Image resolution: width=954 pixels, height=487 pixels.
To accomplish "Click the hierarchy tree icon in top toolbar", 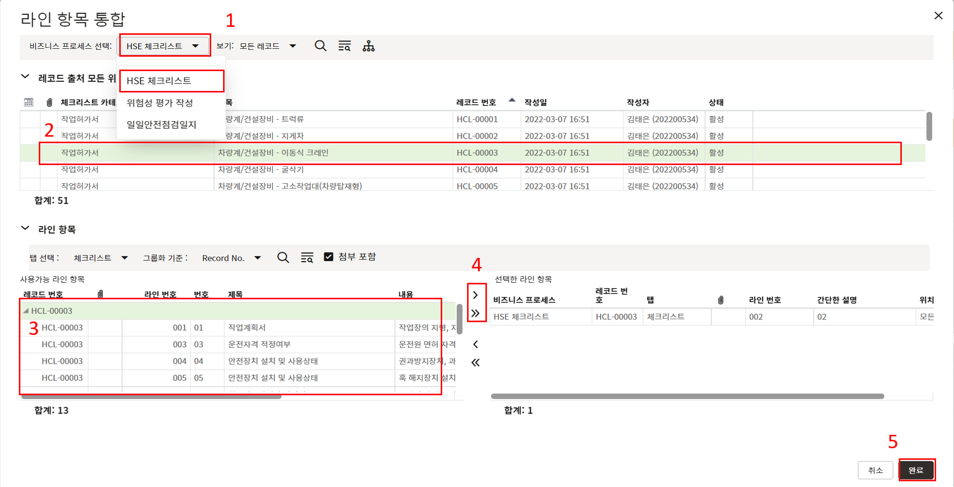I will (x=368, y=46).
